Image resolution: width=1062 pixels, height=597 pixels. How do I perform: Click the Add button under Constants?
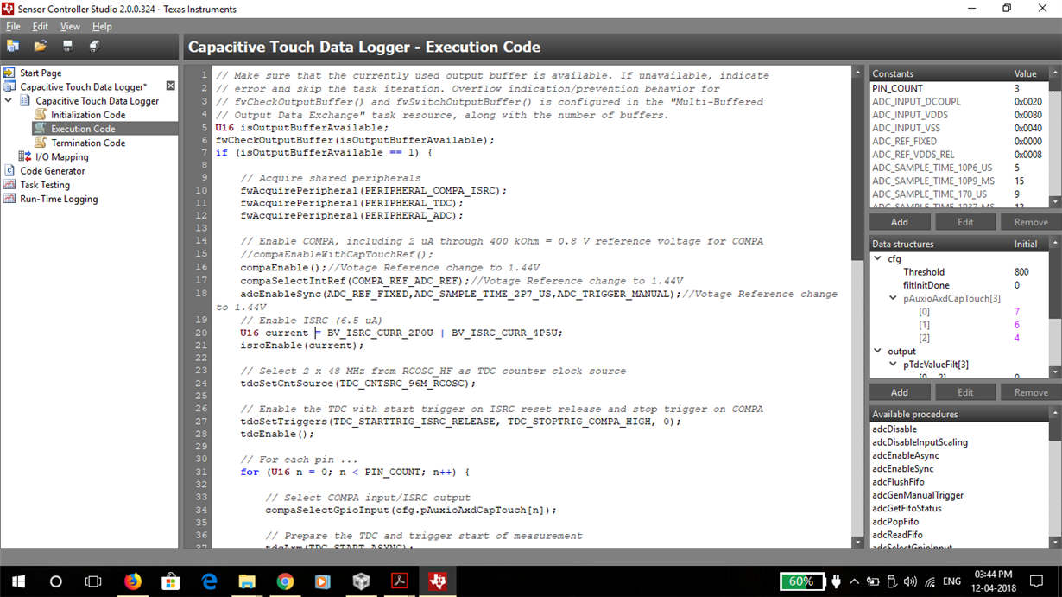coord(899,221)
